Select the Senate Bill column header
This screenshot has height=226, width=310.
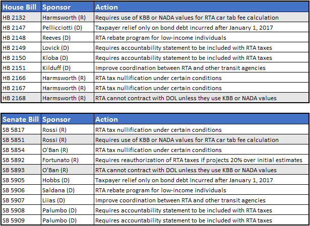coord(21,119)
